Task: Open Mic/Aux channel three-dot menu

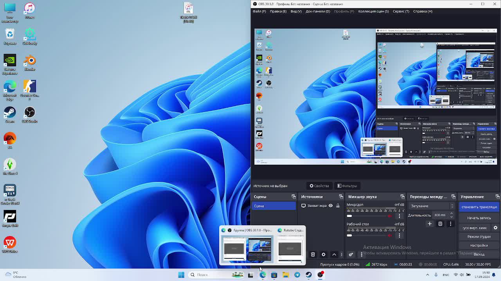Action: [x=399, y=216]
